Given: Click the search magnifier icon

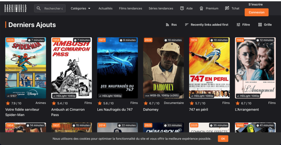Looking at the screenshot, I should pos(38,8).
